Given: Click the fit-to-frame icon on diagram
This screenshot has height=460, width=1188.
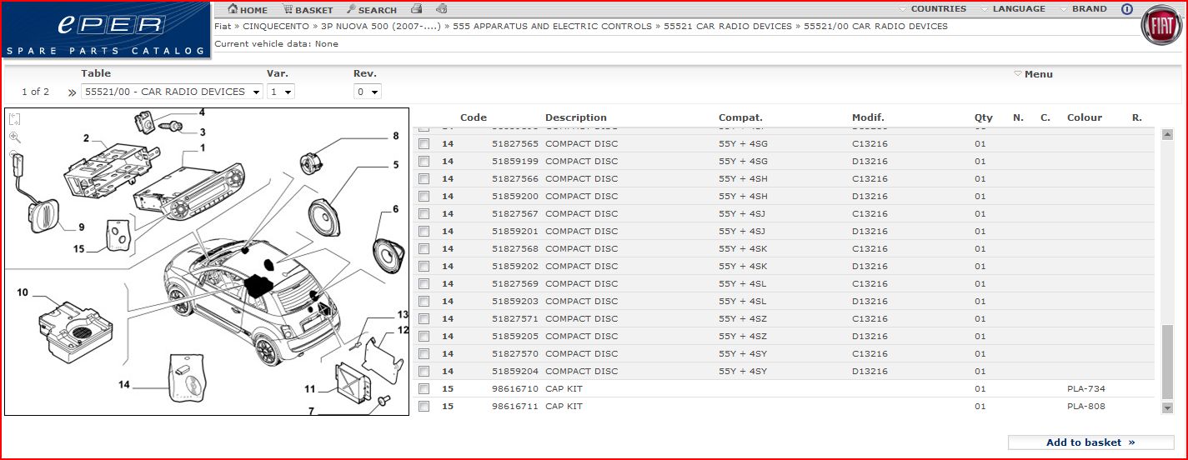Looking at the screenshot, I should (15, 120).
